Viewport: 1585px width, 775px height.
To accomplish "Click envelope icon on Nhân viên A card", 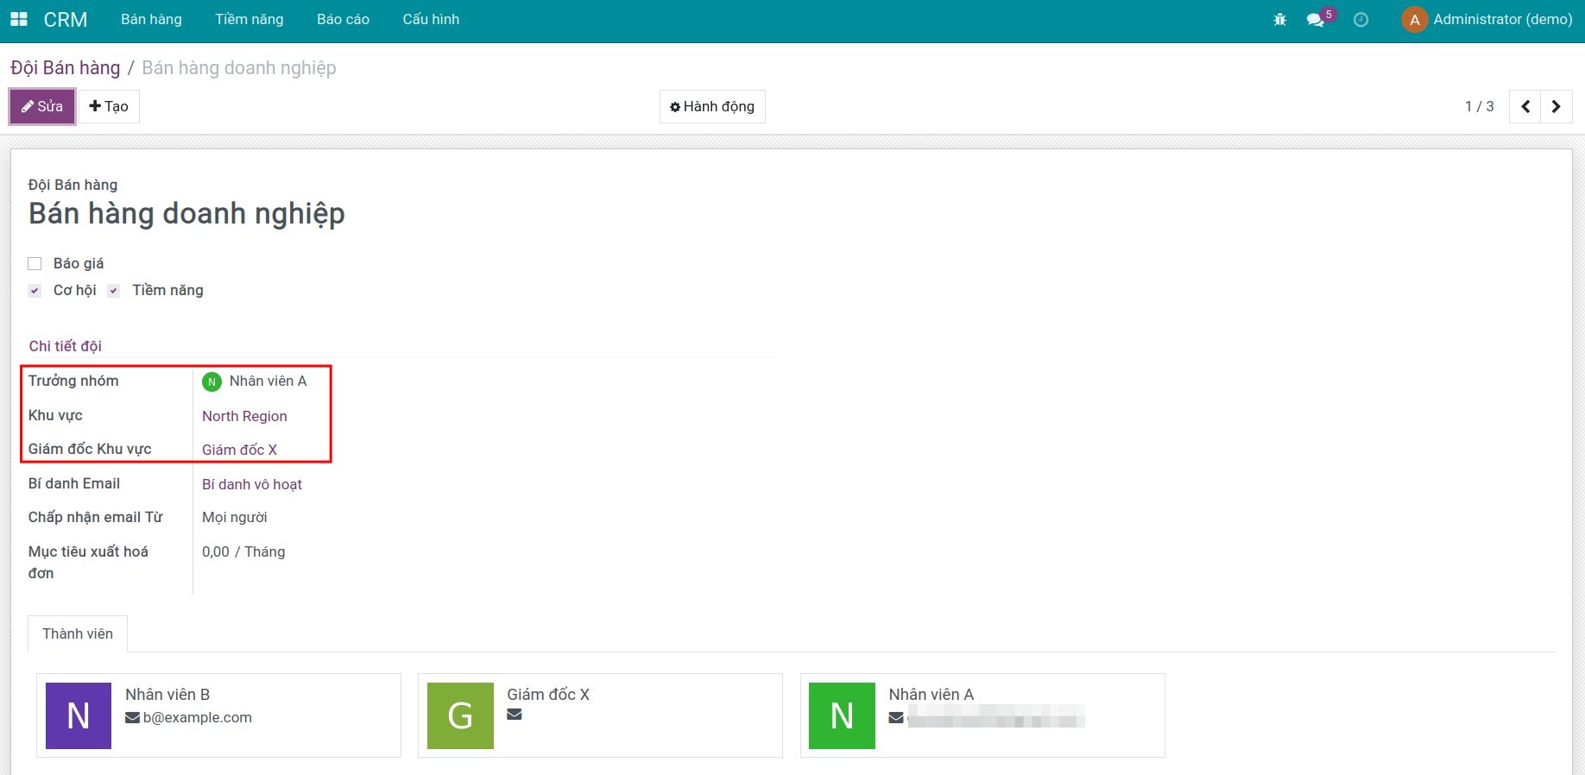I will [896, 717].
